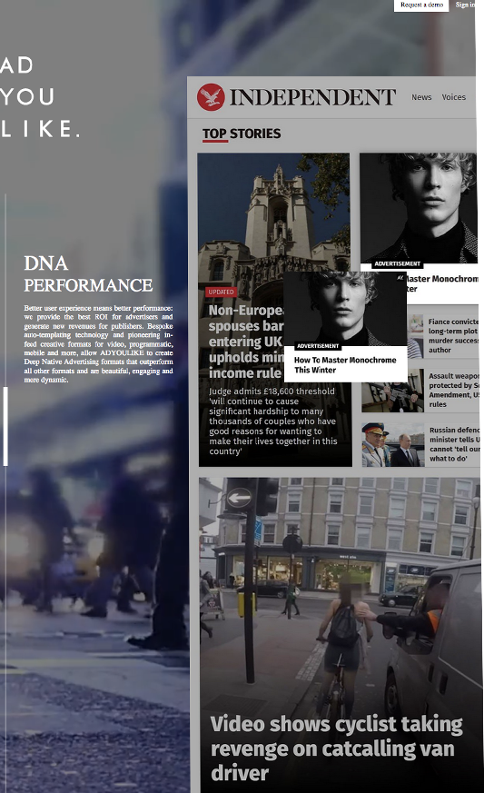The image size is (484, 793).
Task: Click the vertical section scroll indicator bar
Action: (5, 426)
